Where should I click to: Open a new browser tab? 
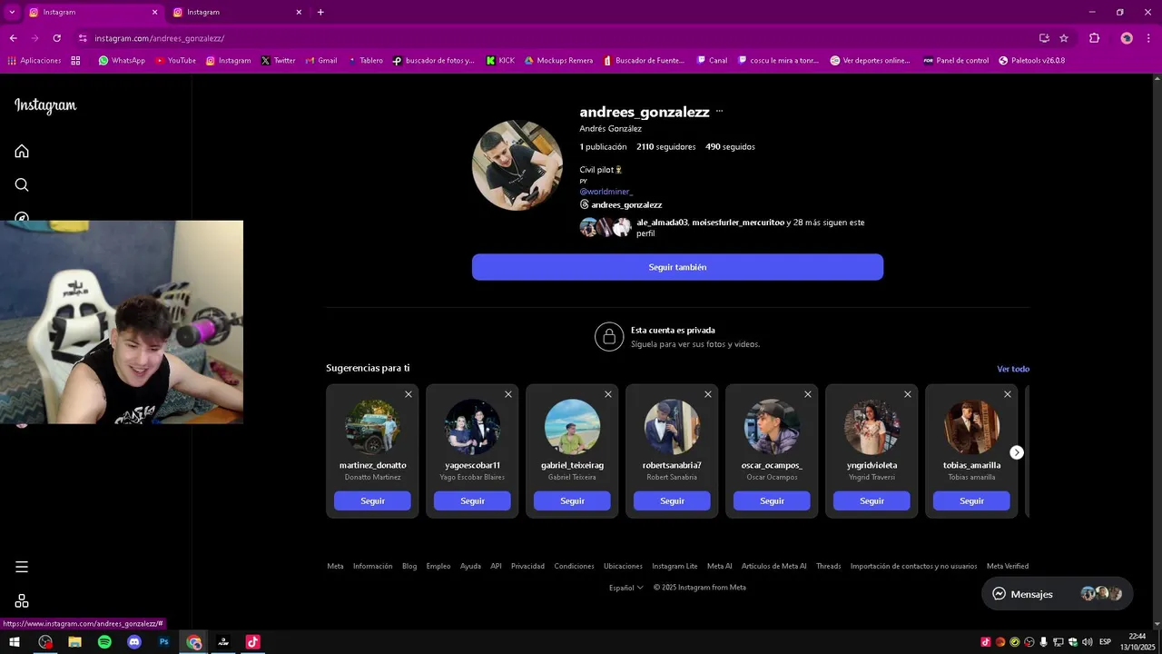tap(320, 12)
